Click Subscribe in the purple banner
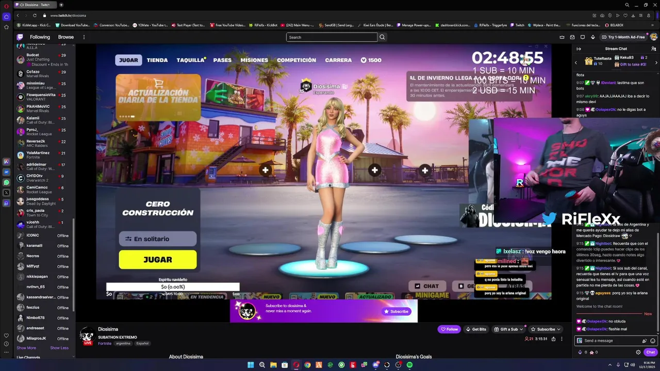Viewport: 660px width, 371px height. pyautogui.click(x=396, y=311)
